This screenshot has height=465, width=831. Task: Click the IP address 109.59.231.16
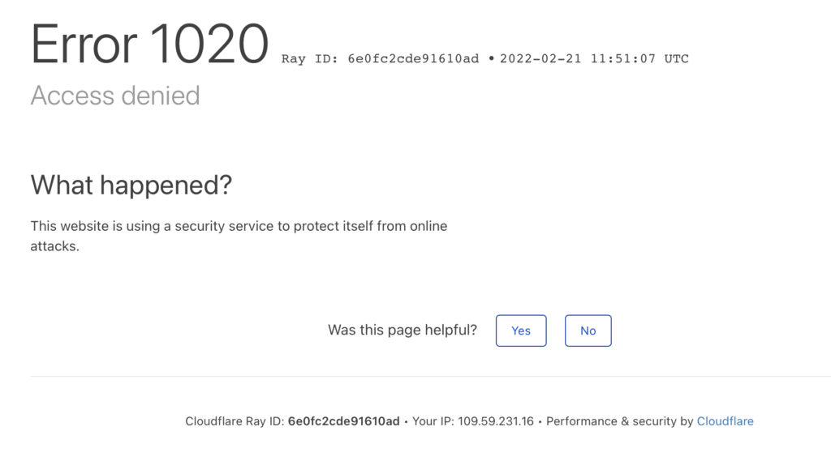pos(496,421)
